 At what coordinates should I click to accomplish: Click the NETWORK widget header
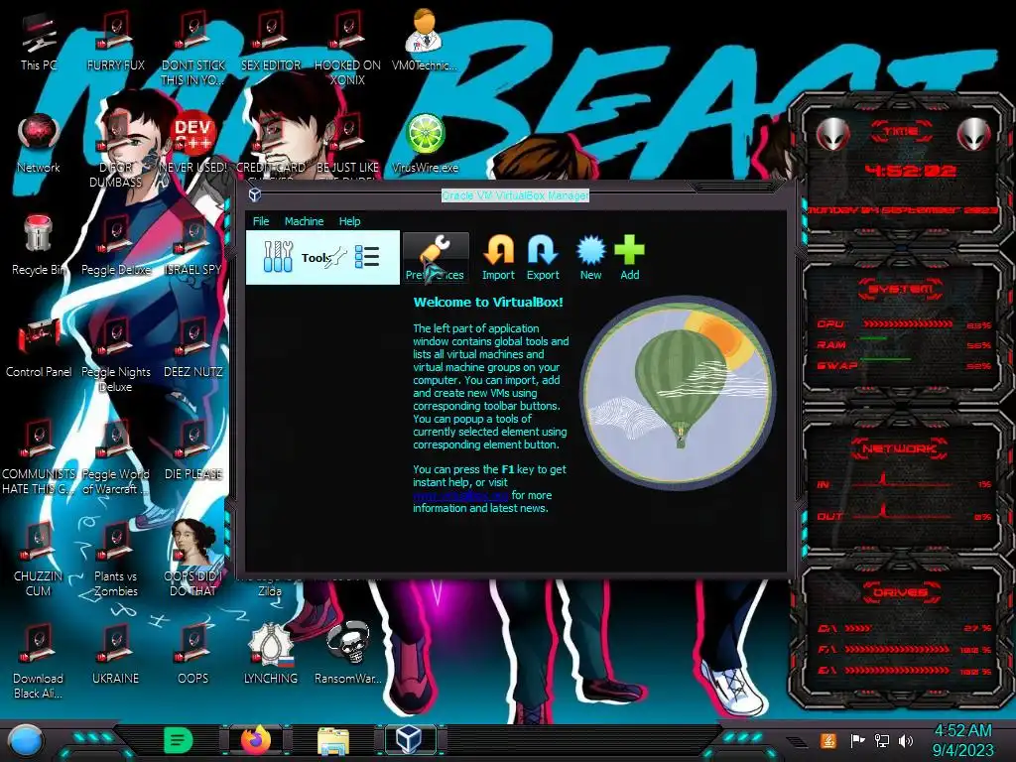[899, 448]
